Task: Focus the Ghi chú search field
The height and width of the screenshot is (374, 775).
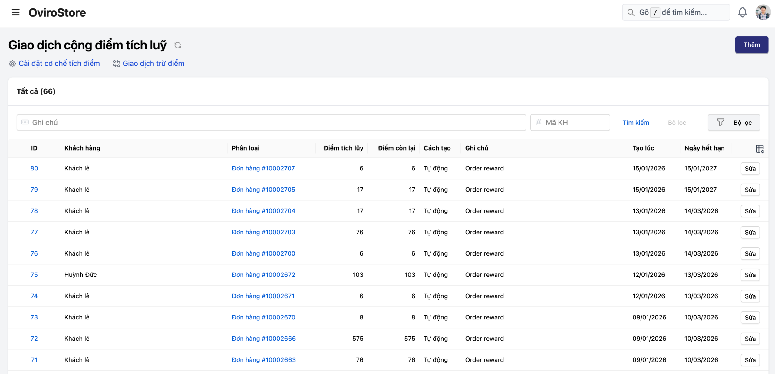Action: click(x=272, y=123)
